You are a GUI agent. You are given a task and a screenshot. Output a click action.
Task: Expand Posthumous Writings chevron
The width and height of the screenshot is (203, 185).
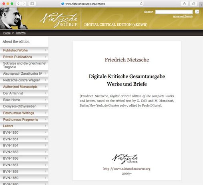tap(46, 113)
